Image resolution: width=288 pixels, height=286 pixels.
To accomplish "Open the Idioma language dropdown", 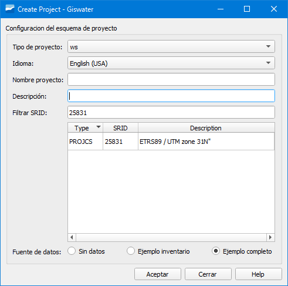I will (x=171, y=63).
